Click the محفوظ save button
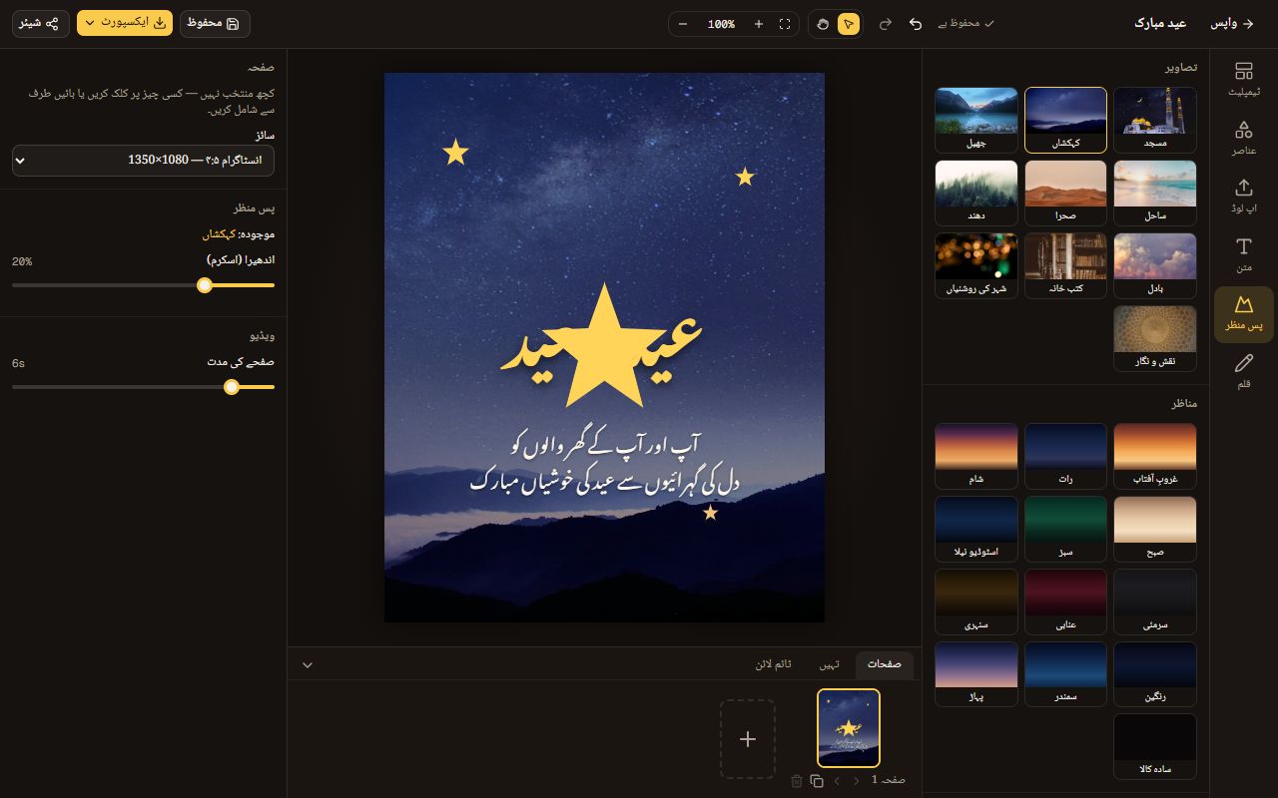 point(215,23)
